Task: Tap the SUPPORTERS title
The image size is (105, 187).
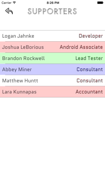Action: point(52,11)
